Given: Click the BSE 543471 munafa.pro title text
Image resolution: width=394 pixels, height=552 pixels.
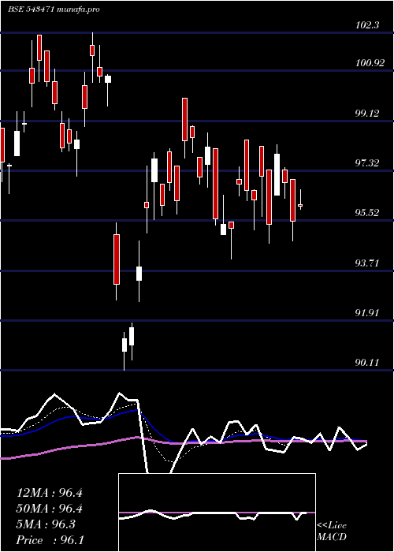Looking at the screenshot, I should point(54,9).
